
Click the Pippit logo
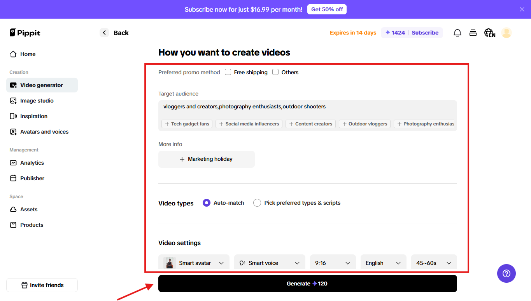pyautogui.click(x=25, y=33)
